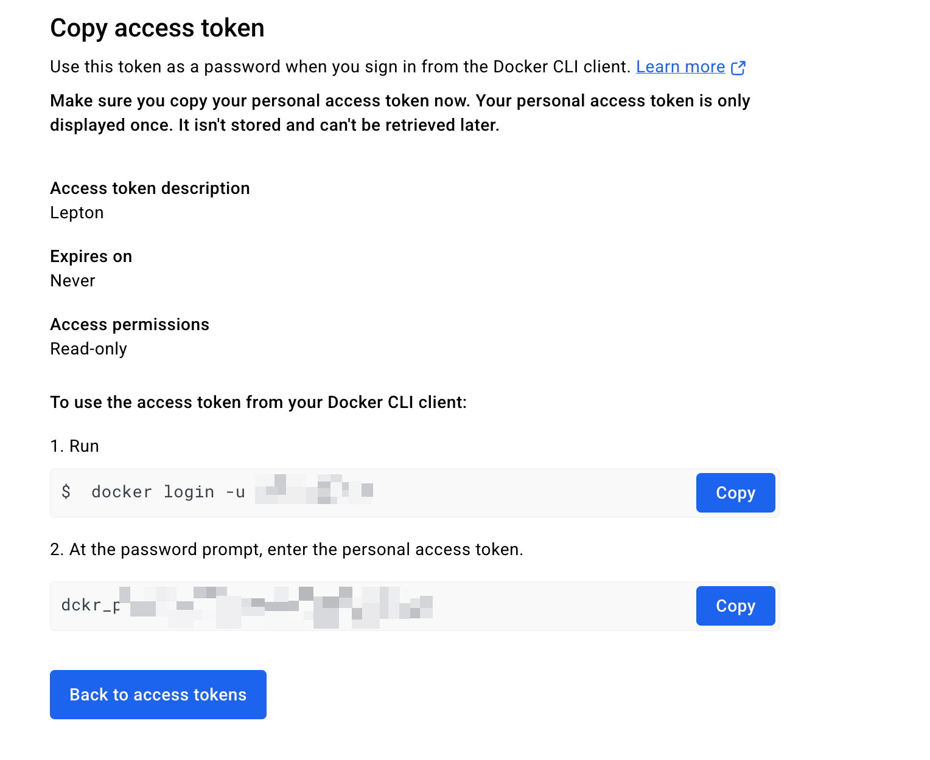The image size is (930, 760).
Task: Click the external link icon beside Learn more
Action: coord(738,67)
